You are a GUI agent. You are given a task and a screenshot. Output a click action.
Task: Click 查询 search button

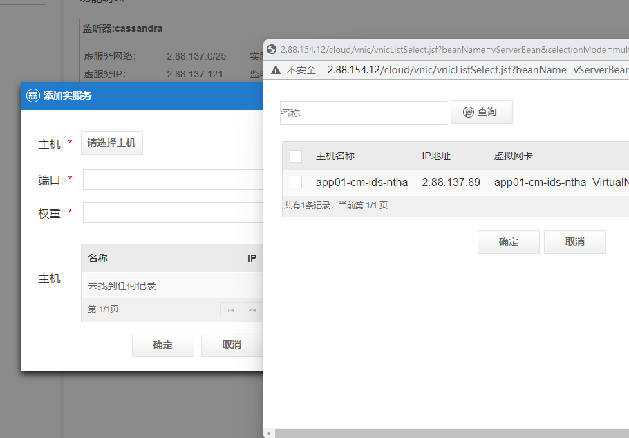click(481, 112)
